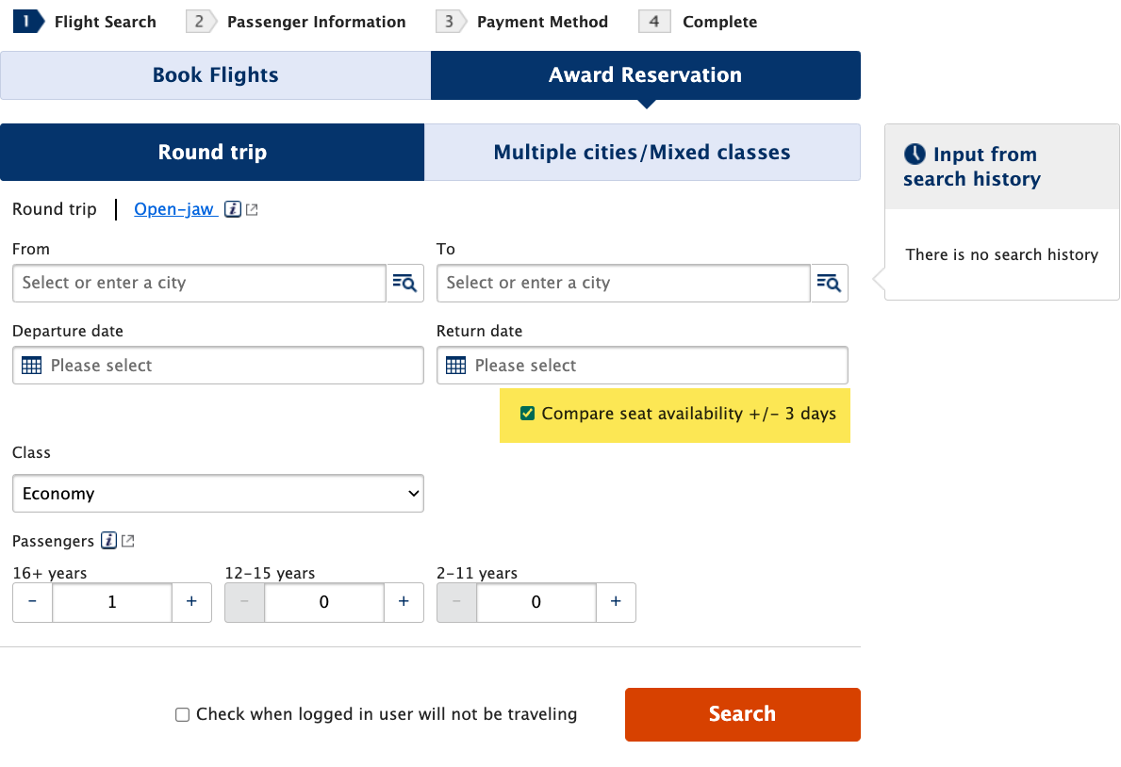Increase 16+ years passenger count
Viewport: 1121px width, 767px height.
coord(191,602)
